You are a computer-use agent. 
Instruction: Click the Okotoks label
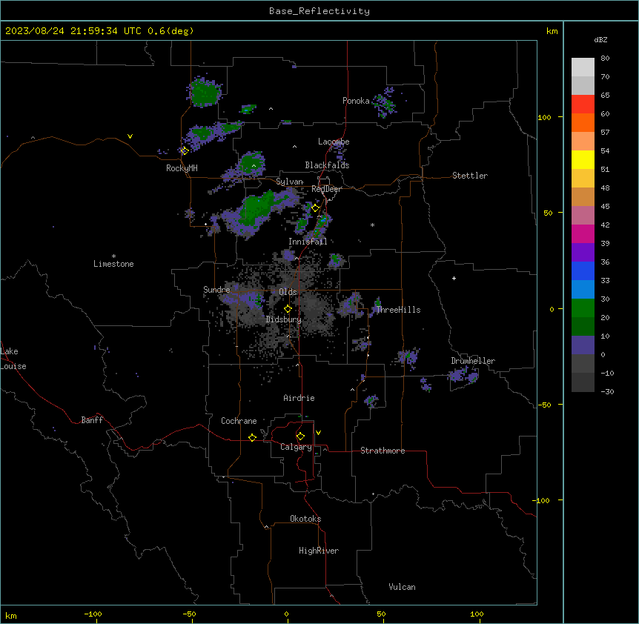pyautogui.click(x=305, y=519)
